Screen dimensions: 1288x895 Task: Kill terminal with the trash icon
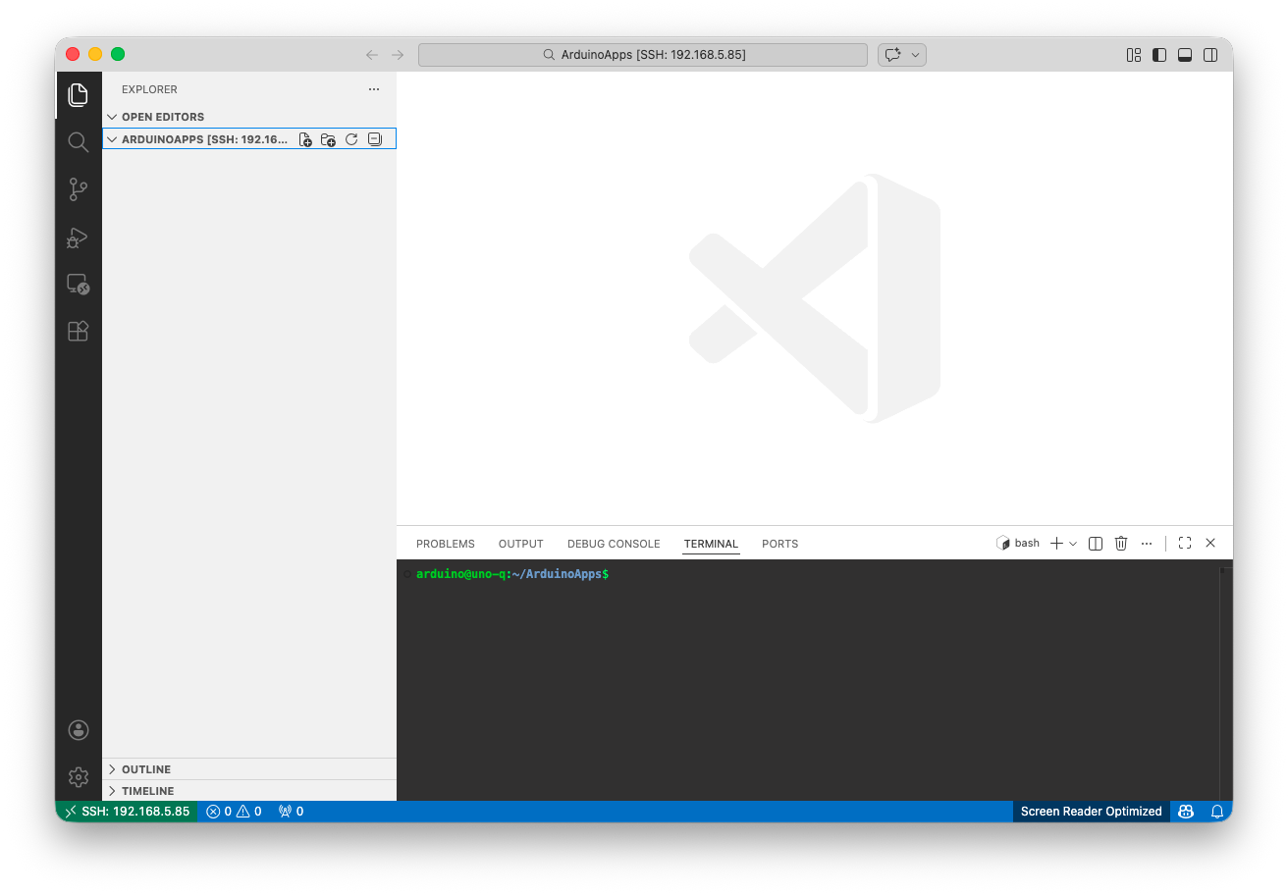coord(1121,543)
